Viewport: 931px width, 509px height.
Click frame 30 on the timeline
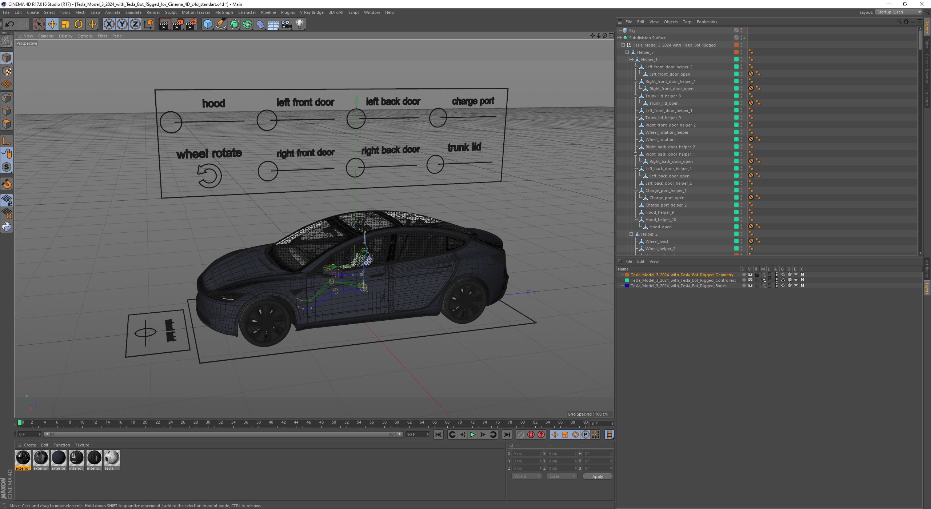pos(208,422)
